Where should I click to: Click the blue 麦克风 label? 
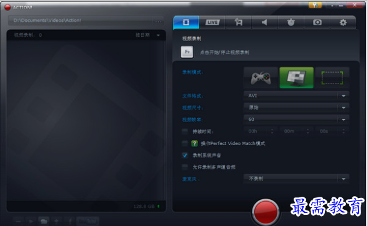191,179
